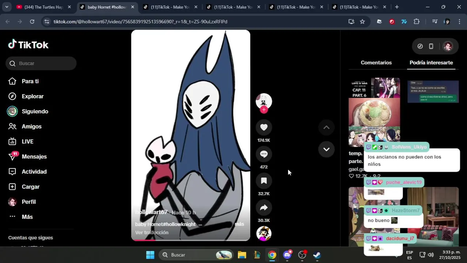
Task: Go back in browser history
Action: (x=8, y=22)
